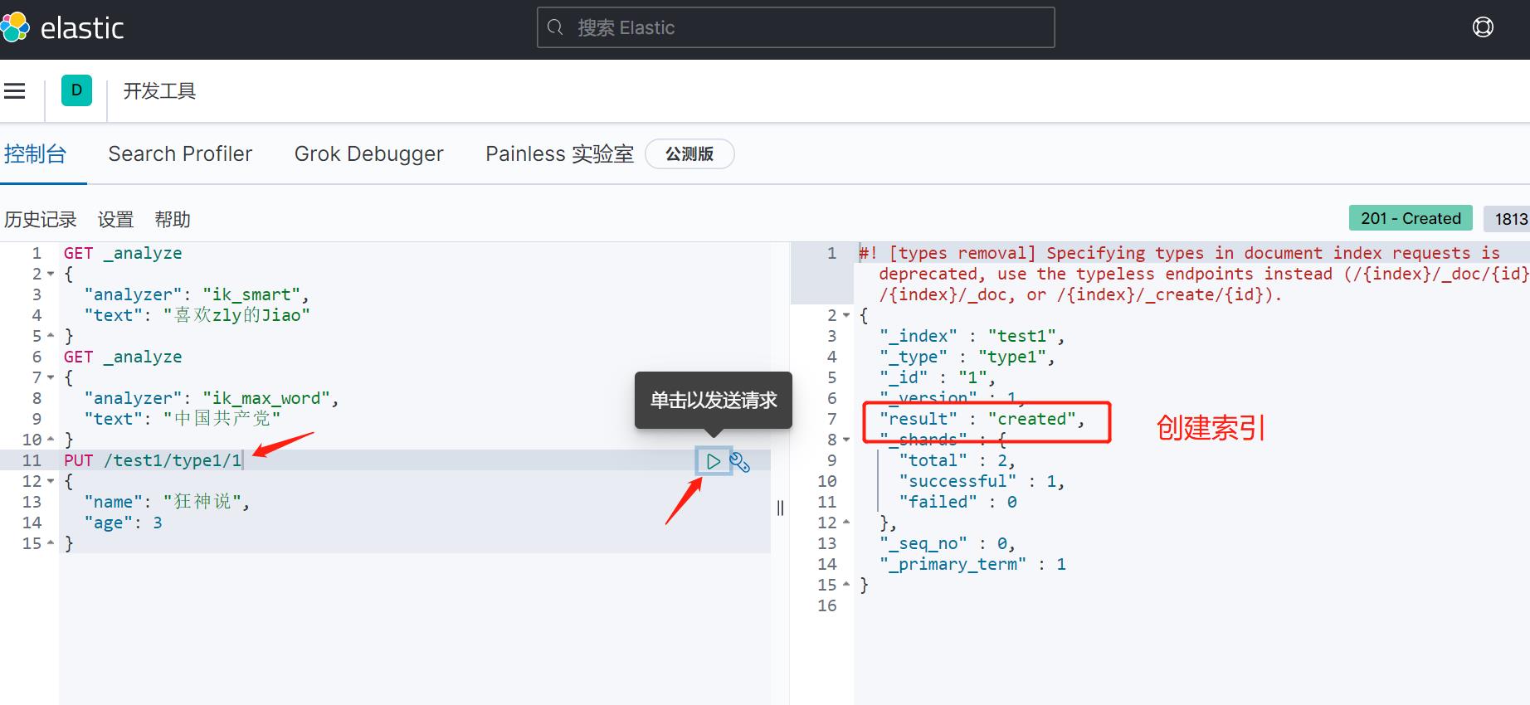Click the panel resize handle between editors
This screenshot has height=705, width=1530.
coord(780,508)
